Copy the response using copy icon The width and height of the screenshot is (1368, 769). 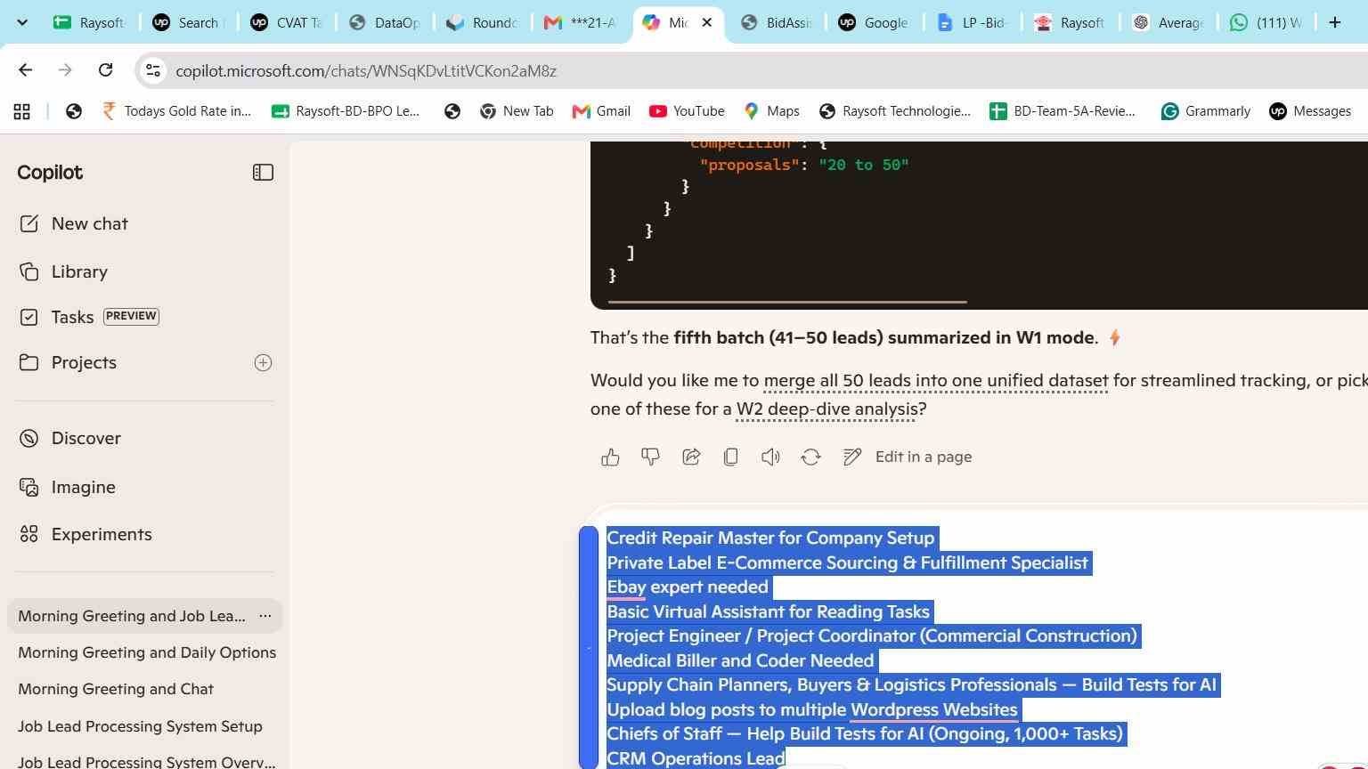(730, 457)
